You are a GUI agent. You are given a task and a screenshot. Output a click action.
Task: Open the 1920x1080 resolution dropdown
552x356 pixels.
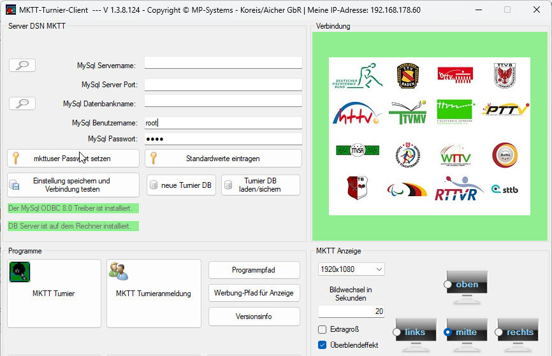click(351, 269)
